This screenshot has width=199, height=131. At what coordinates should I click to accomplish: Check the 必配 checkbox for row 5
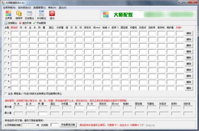6,57
